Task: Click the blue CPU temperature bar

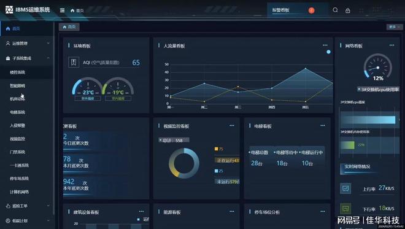Action: [368, 120]
